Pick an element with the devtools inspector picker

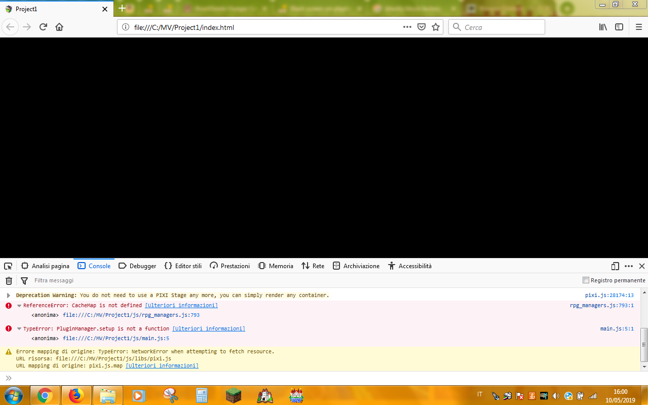(x=8, y=266)
